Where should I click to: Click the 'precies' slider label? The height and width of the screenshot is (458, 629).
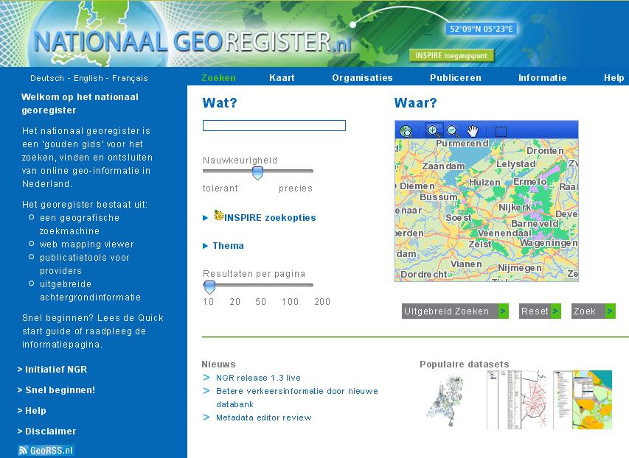coord(295,189)
